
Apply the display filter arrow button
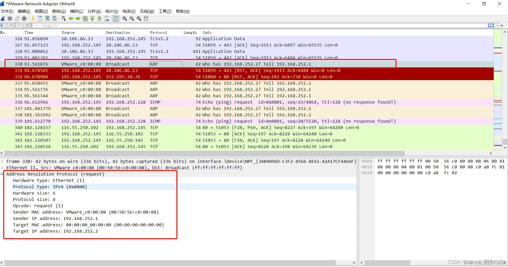click(x=491, y=26)
